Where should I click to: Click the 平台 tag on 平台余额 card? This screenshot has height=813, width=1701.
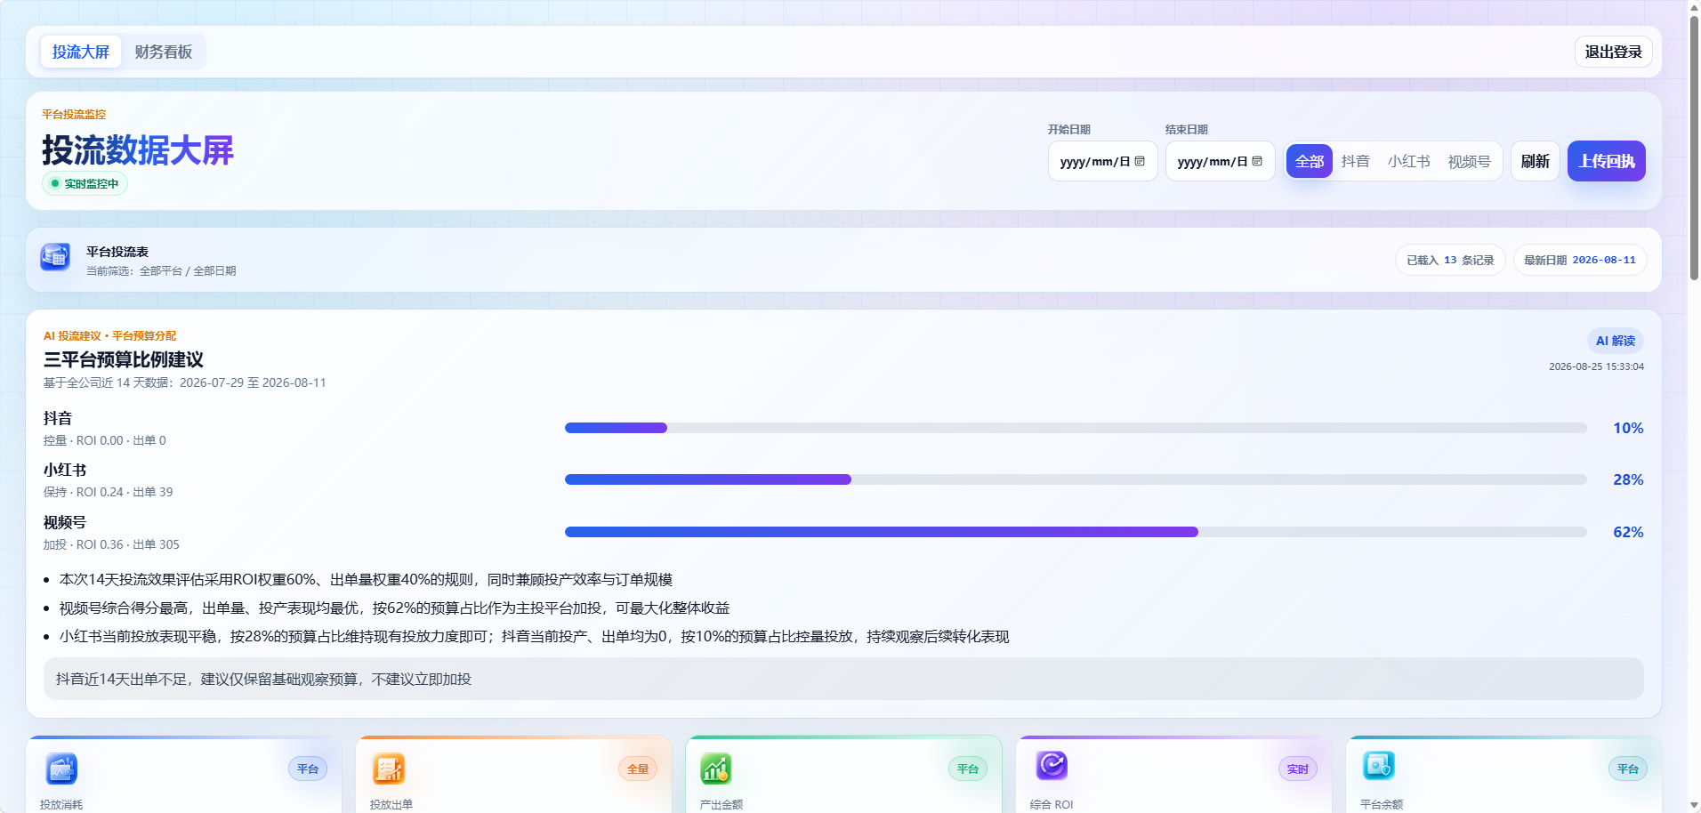[x=1628, y=769]
